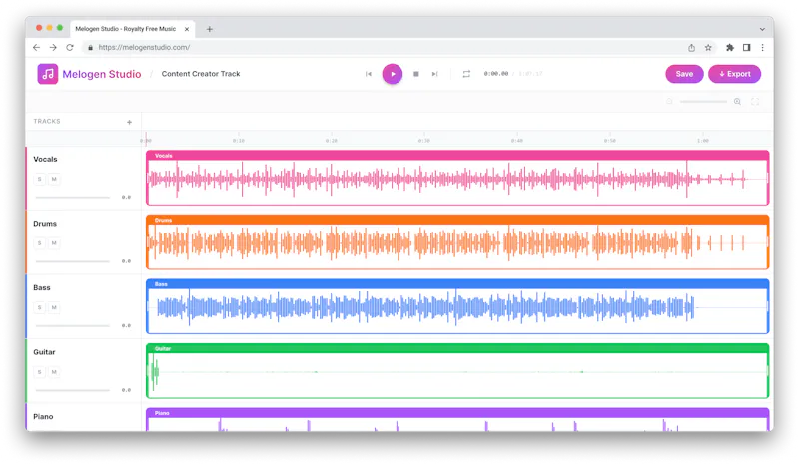Solo the Bass track

click(x=39, y=307)
